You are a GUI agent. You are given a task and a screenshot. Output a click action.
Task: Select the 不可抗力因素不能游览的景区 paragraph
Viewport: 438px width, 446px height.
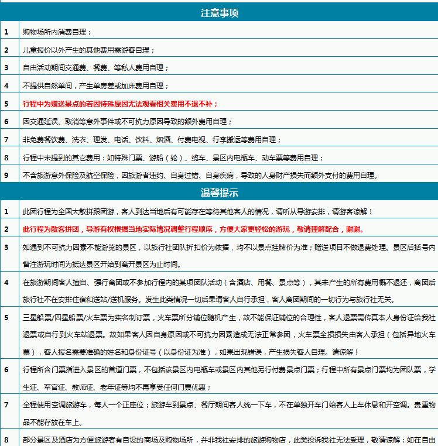pos(228,253)
